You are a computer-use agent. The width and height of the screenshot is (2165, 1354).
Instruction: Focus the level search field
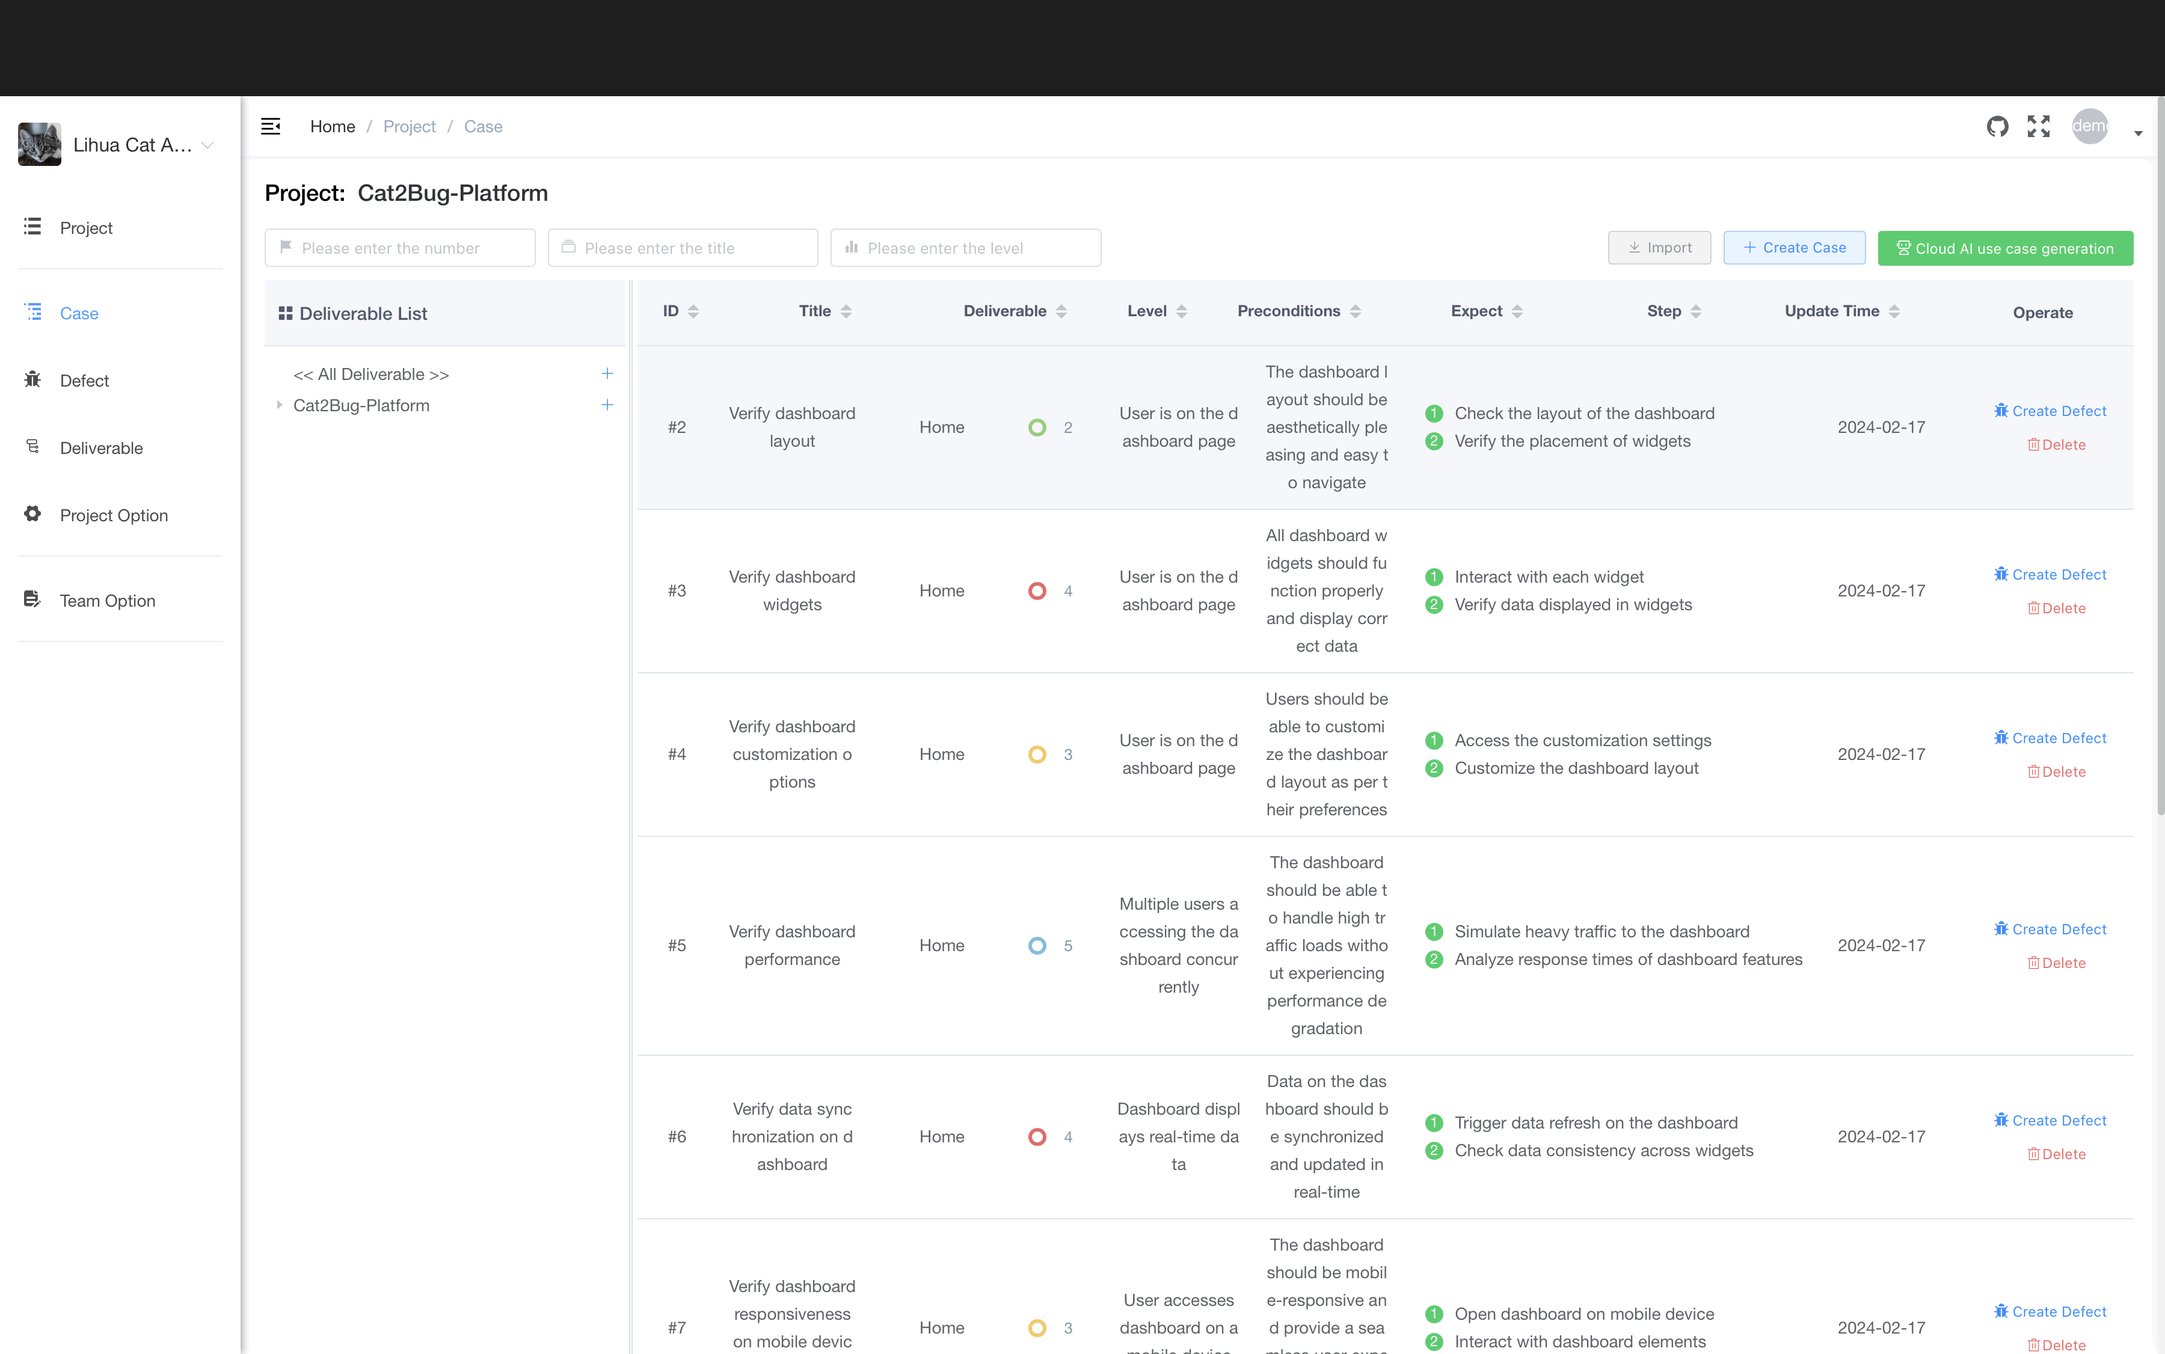tap(966, 248)
